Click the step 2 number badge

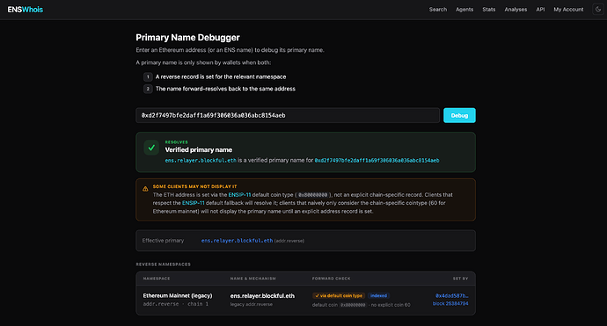(x=148, y=89)
